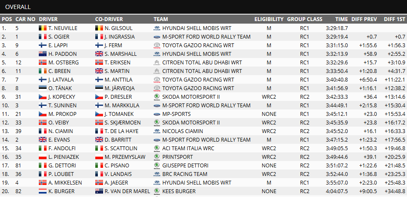Click the DIFF 1ST value +2:55.2
The image size is (407, 197).
coord(396,54)
